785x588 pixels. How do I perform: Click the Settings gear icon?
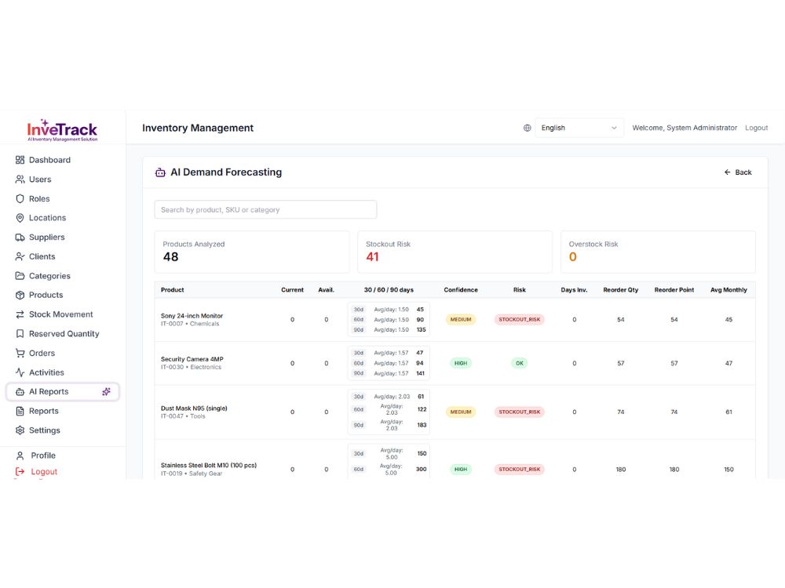[x=20, y=430]
